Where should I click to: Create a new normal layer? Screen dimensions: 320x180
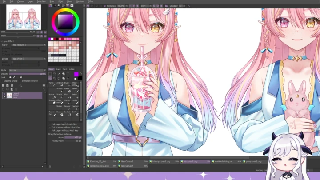(3, 85)
